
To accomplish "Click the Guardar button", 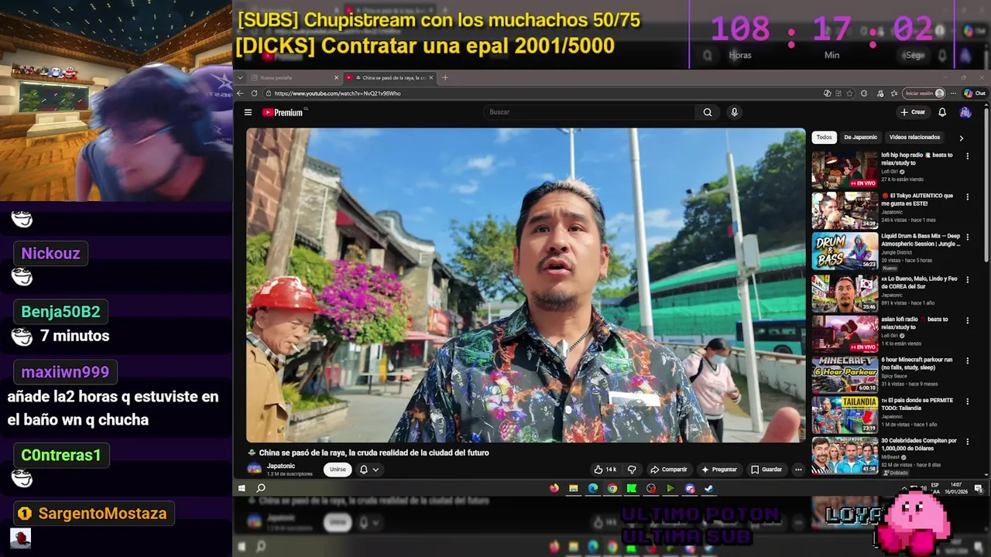I will [766, 470].
